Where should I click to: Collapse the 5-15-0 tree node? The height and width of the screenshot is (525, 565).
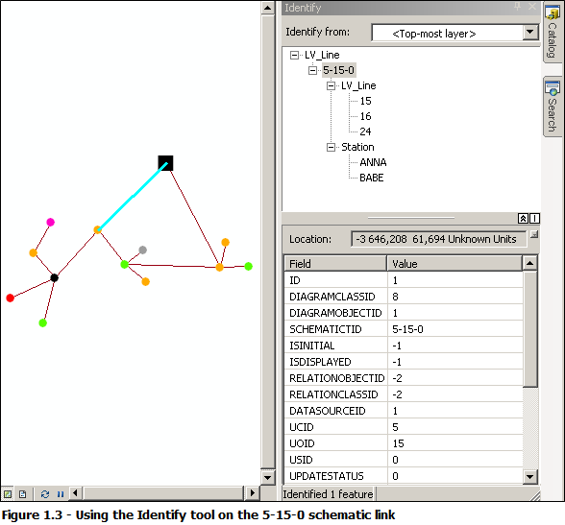313,70
